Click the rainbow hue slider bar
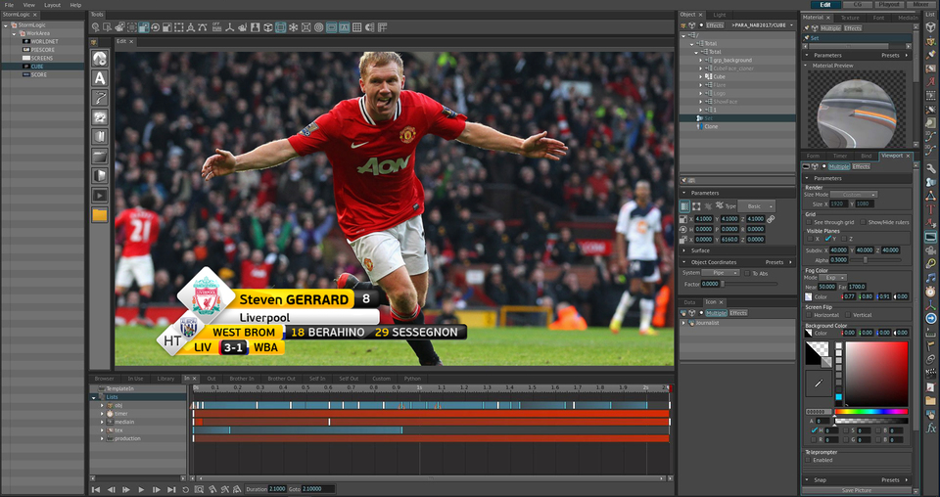This screenshot has height=497, width=940. click(870, 411)
